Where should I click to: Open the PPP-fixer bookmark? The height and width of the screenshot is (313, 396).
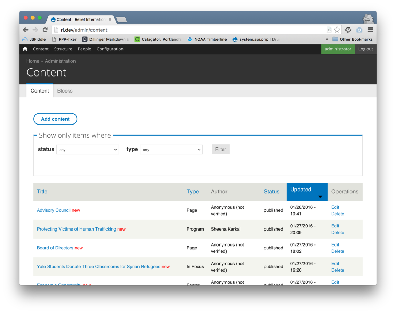(64, 39)
